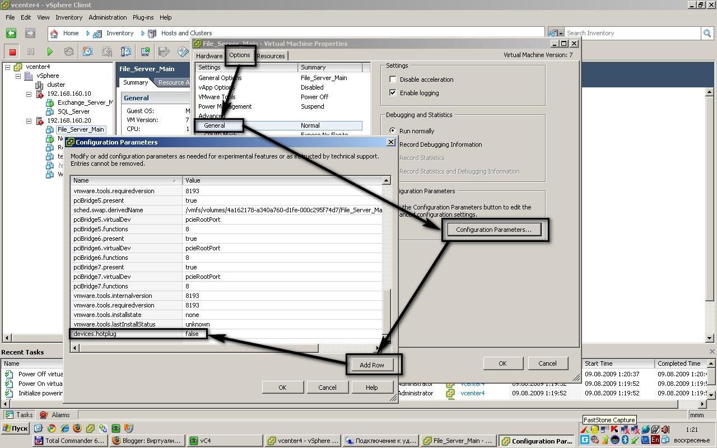
Task: Click the Exchange_Server VM icon in tree
Action: tap(50, 102)
